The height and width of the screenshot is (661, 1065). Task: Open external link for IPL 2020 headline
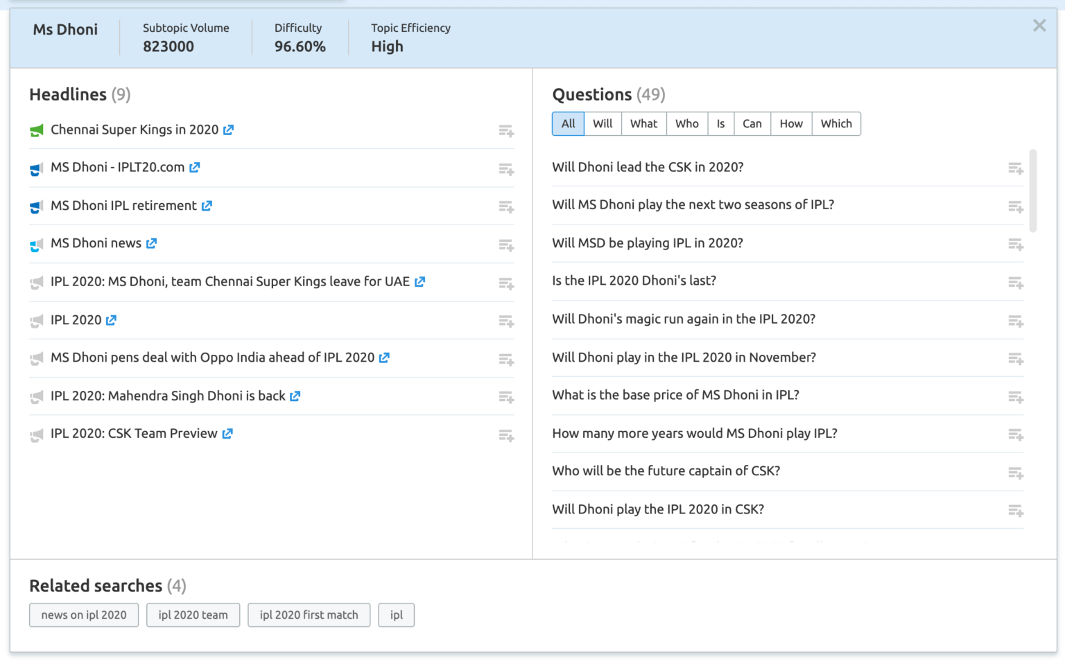[x=111, y=320]
